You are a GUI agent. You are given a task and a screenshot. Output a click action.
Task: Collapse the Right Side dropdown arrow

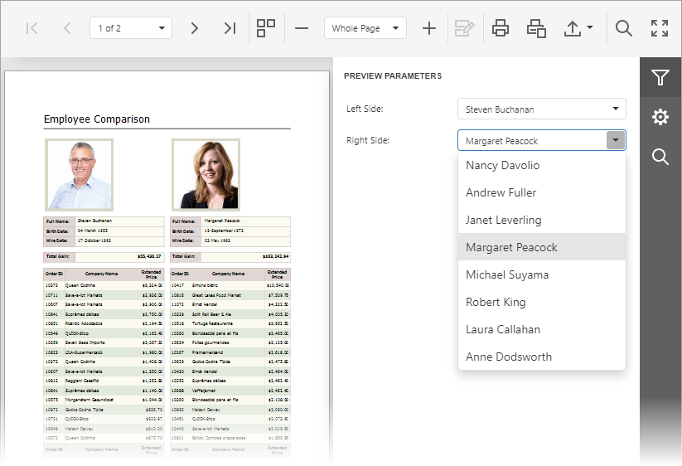click(616, 140)
